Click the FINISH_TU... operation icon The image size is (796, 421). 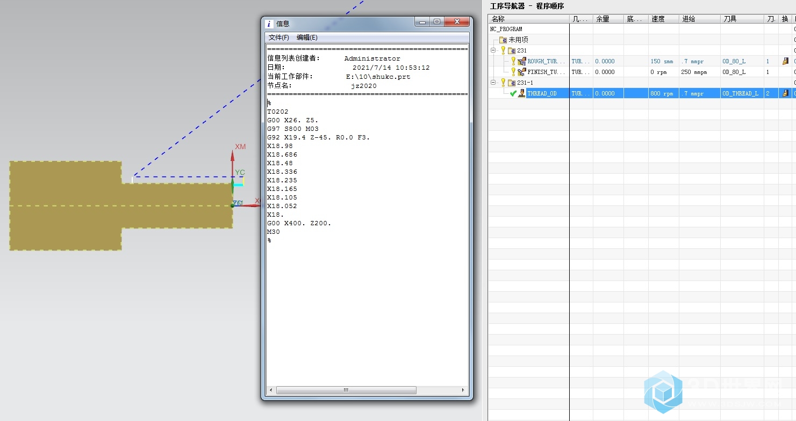point(522,72)
